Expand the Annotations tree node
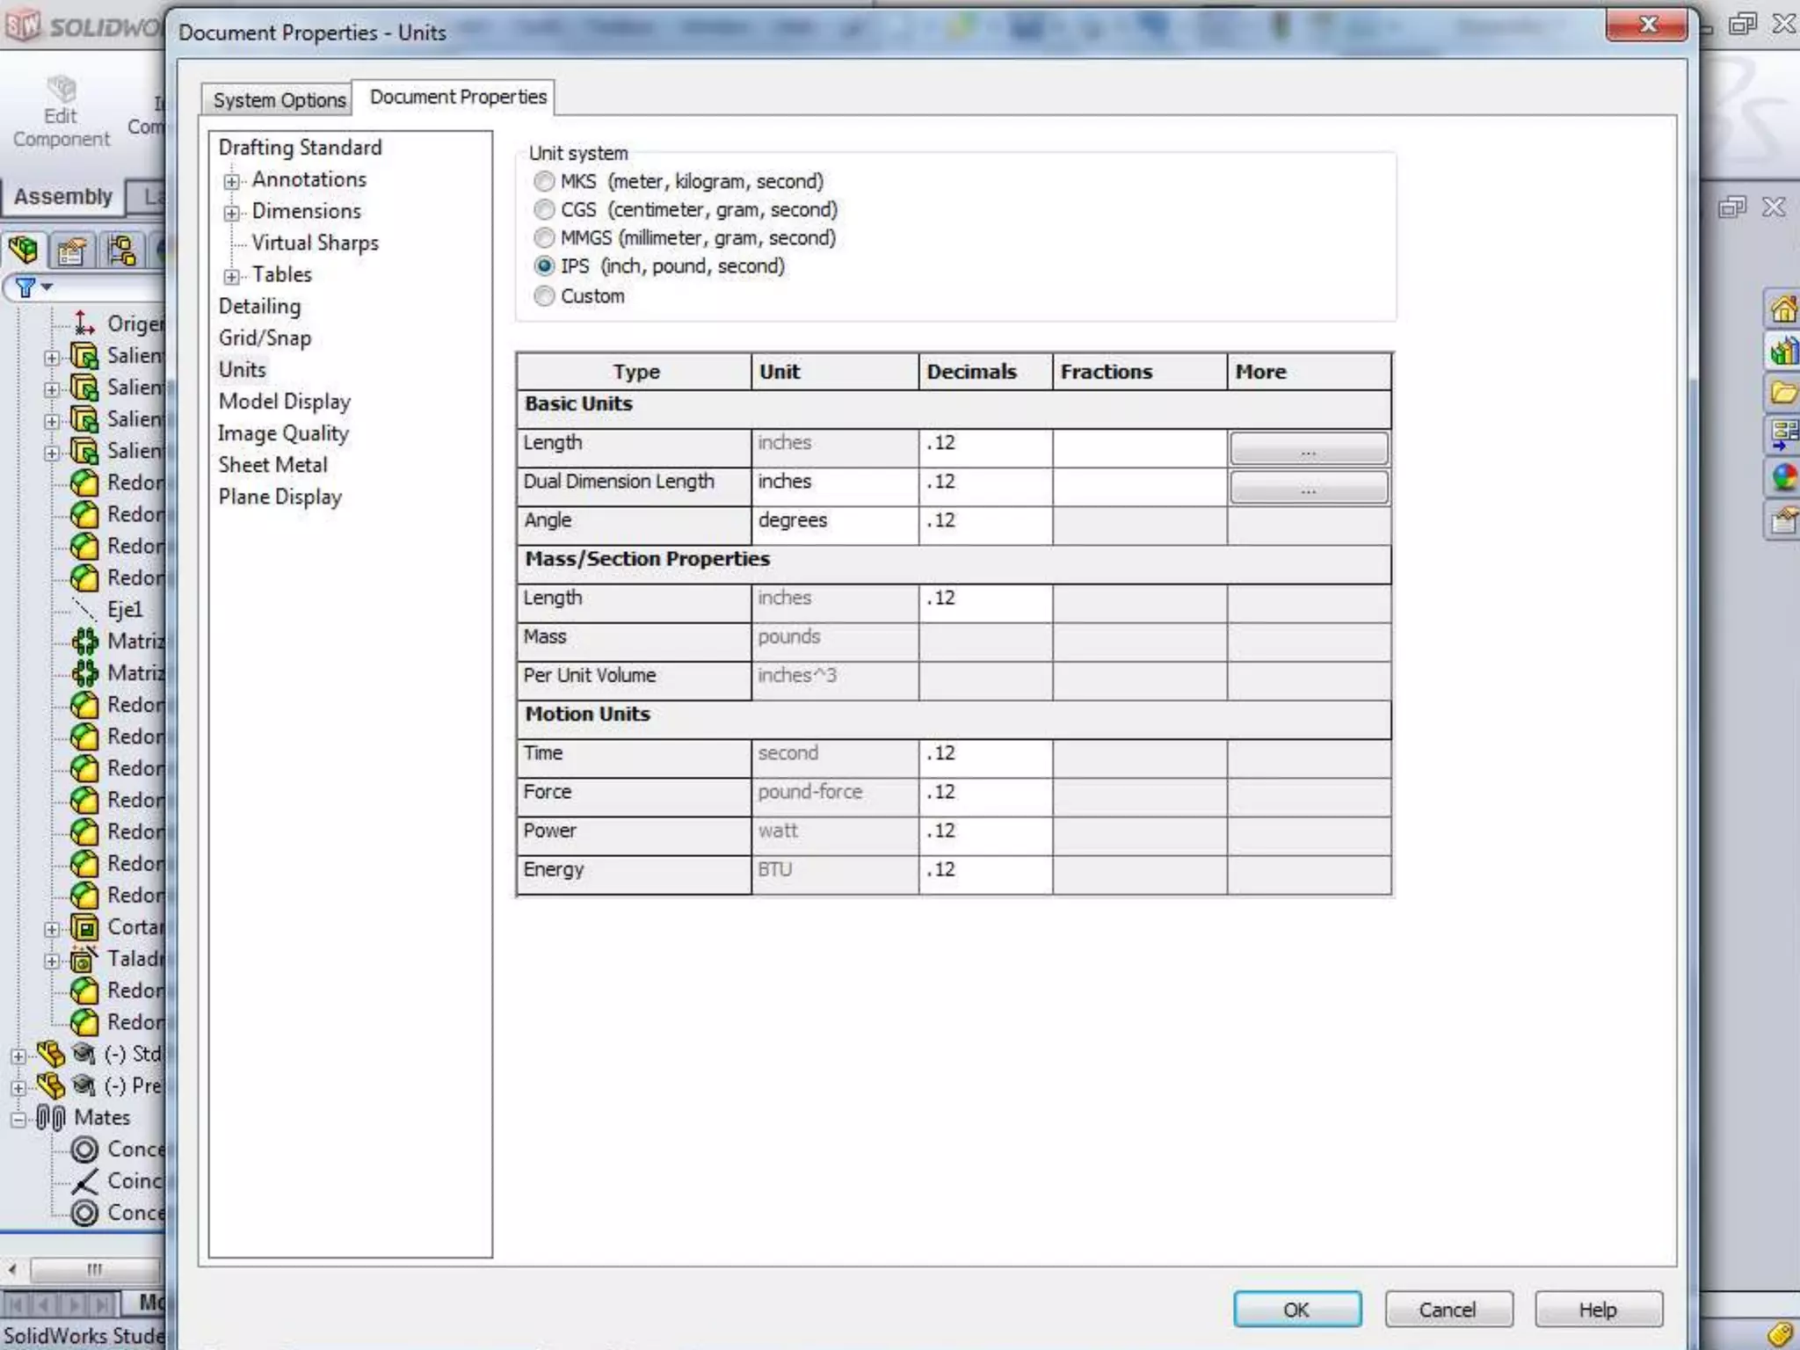 pos(231,181)
